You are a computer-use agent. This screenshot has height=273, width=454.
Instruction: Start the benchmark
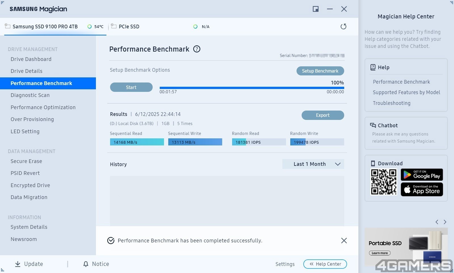point(131,87)
